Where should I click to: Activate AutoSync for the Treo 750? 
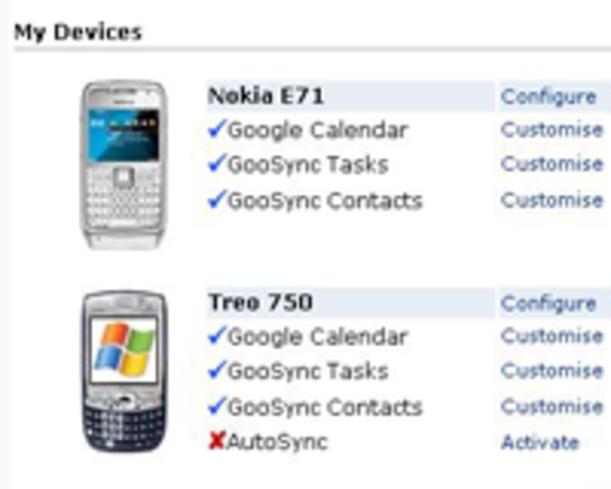click(540, 442)
